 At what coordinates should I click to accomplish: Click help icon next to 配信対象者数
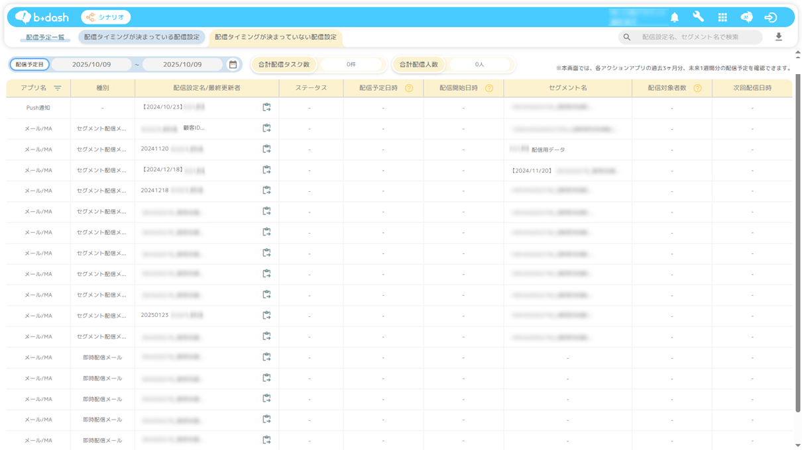tap(697, 88)
